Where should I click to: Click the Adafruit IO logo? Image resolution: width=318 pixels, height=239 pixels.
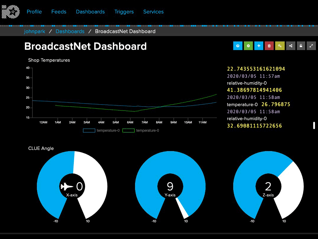tap(11, 12)
